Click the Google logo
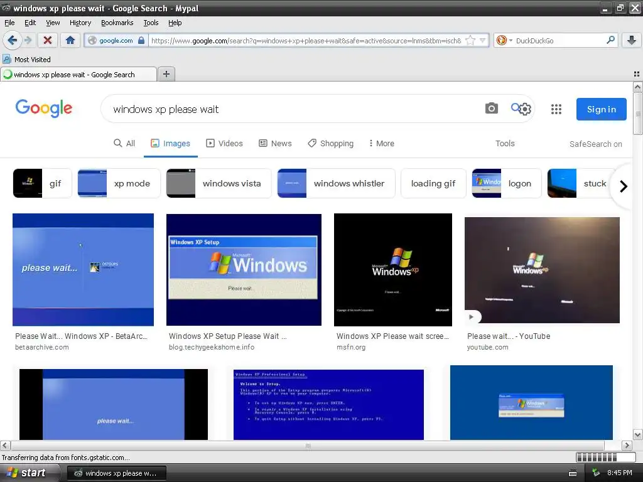The width and height of the screenshot is (643, 482). (43, 108)
